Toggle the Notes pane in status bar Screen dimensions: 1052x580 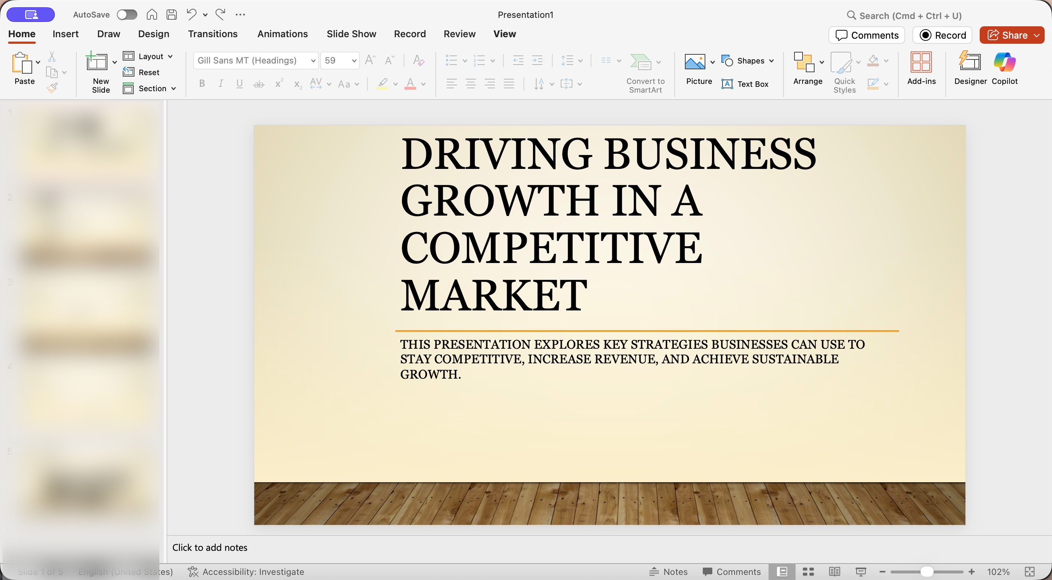point(668,572)
